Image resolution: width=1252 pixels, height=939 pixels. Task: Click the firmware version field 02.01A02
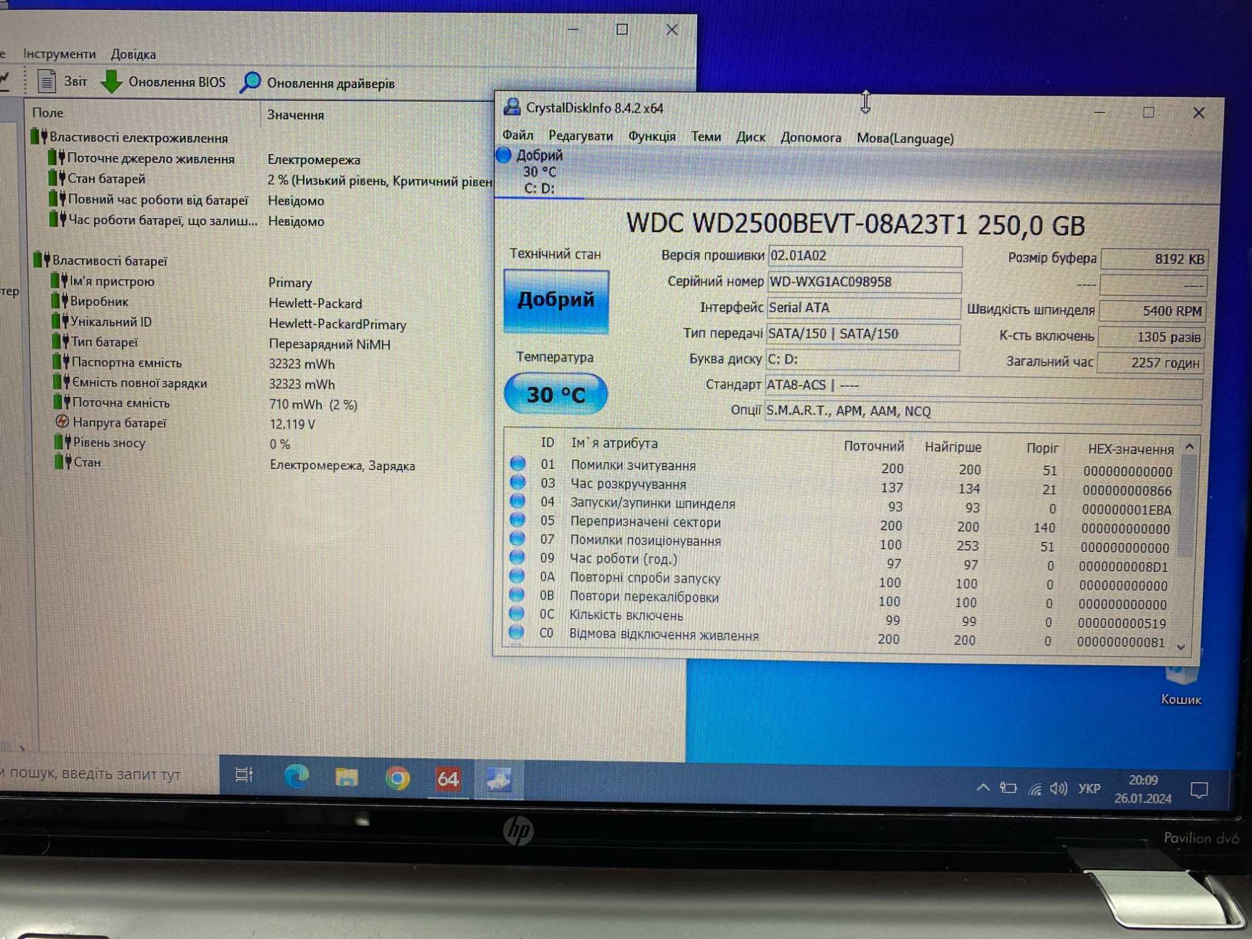[865, 256]
